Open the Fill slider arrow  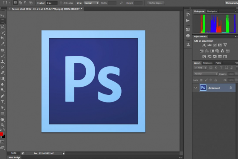(236, 80)
